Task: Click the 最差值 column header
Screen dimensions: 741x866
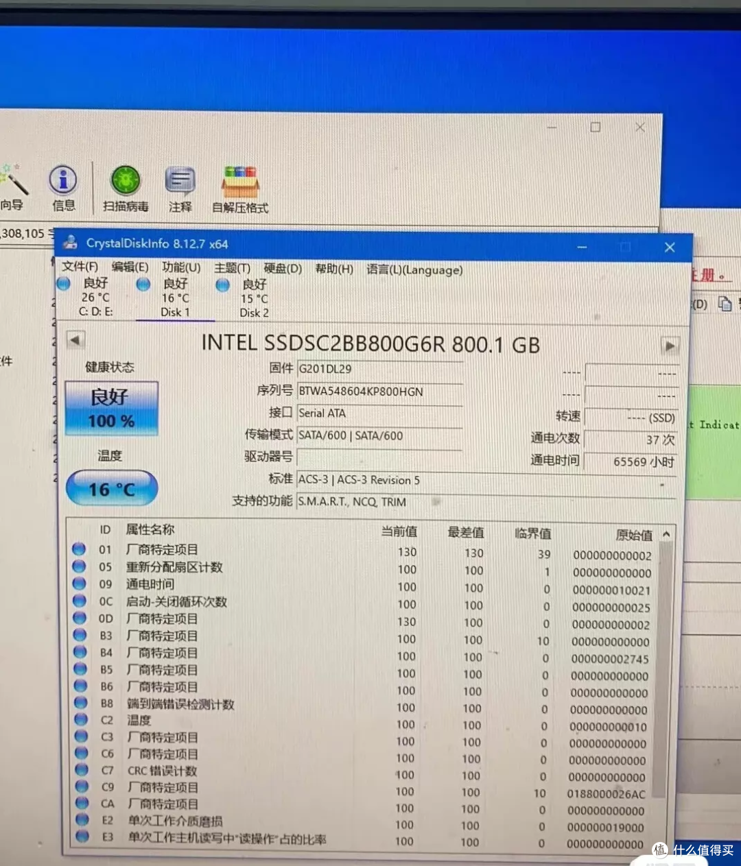Action: click(466, 532)
